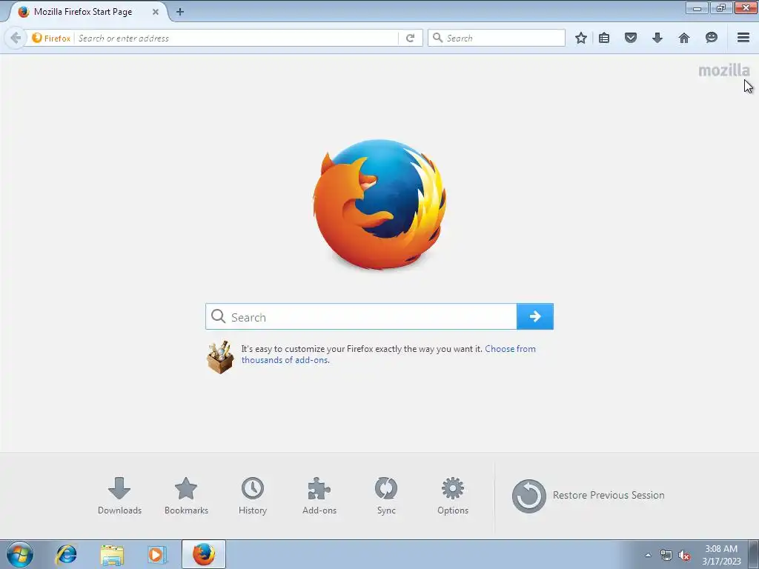
Task: Open the Downloads arrow in toolbar
Action: click(x=657, y=38)
